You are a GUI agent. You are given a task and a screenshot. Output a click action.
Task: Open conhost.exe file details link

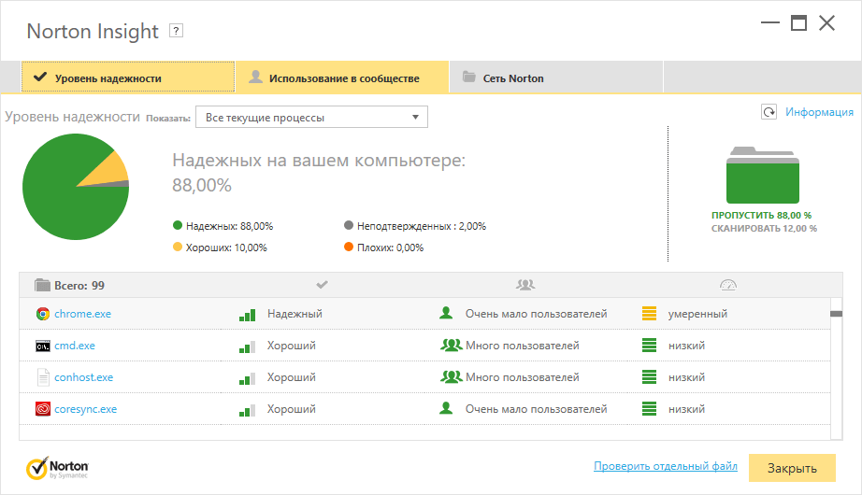83,377
